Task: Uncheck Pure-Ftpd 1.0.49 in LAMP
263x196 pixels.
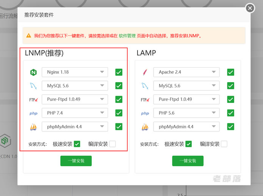Action: tap(231, 100)
